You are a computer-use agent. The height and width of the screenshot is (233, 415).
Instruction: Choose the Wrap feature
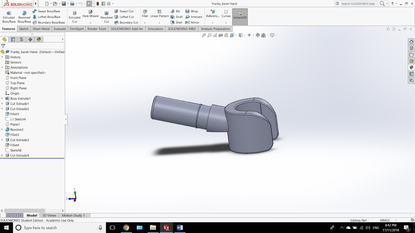(192, 11)
